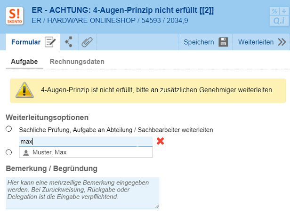Click the double chevron next to Weiterleiten

click(282, 42)
